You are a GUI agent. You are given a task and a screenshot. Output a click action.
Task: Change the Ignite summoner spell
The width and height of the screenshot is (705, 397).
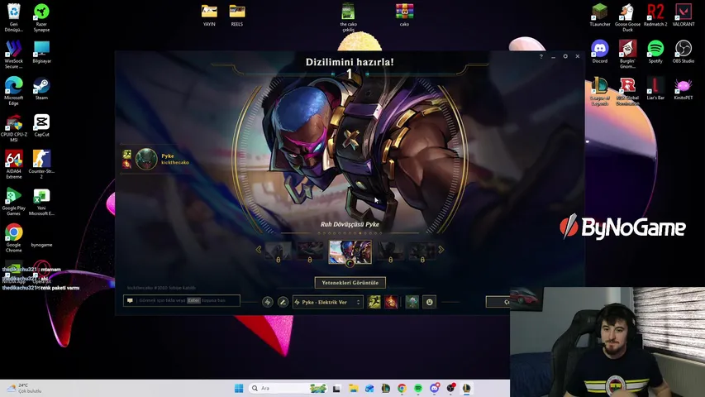pos(391,302)
